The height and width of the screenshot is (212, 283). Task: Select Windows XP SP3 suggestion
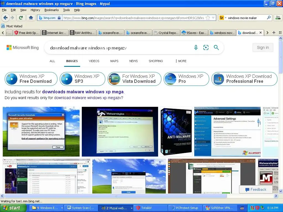pos(82,79)
